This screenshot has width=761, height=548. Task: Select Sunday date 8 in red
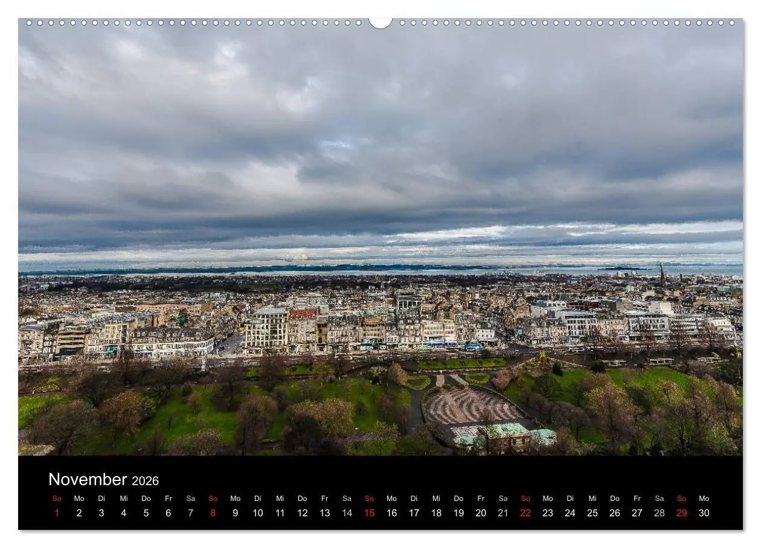213,513
